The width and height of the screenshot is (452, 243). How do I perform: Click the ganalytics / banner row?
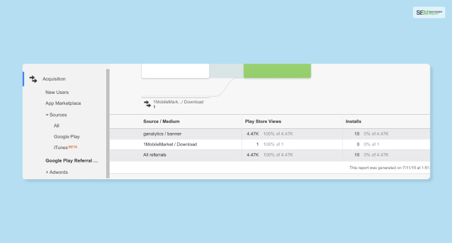(270, 134)
